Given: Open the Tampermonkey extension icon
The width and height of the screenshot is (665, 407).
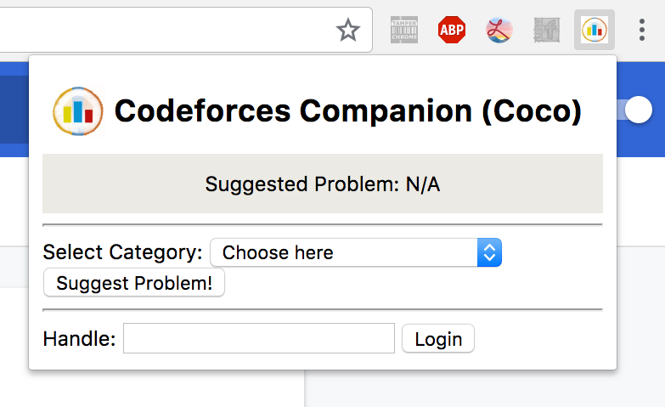Looking at the screenshot, I should point(404,30).
